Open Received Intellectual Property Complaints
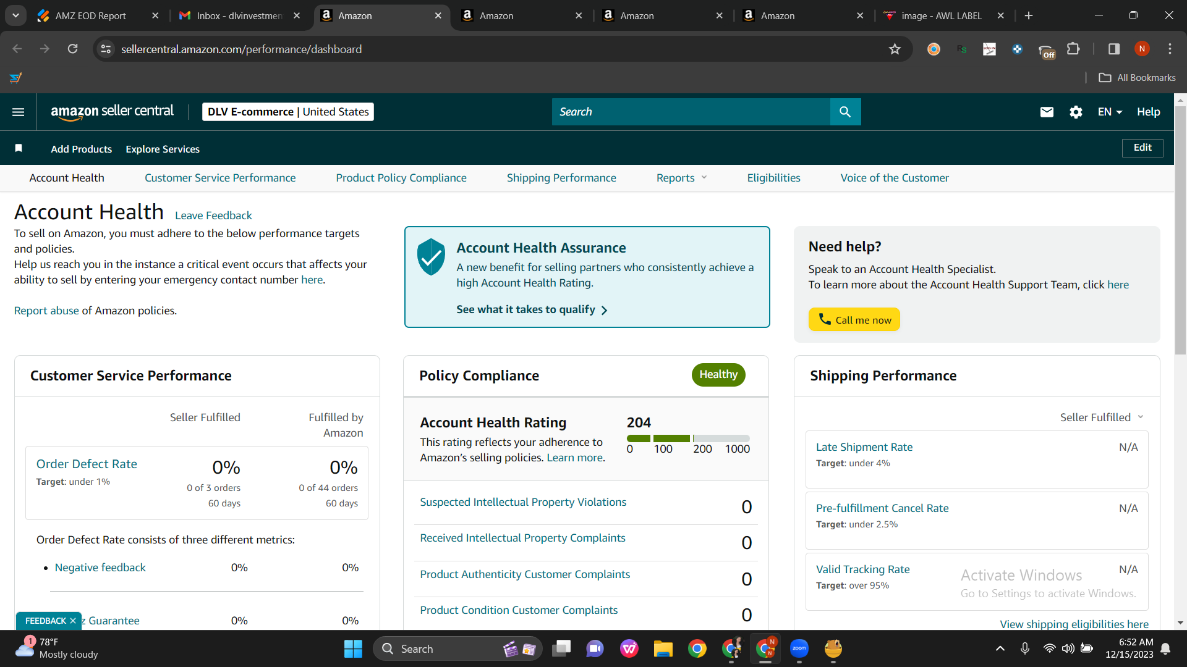 [x=522, y=538]
